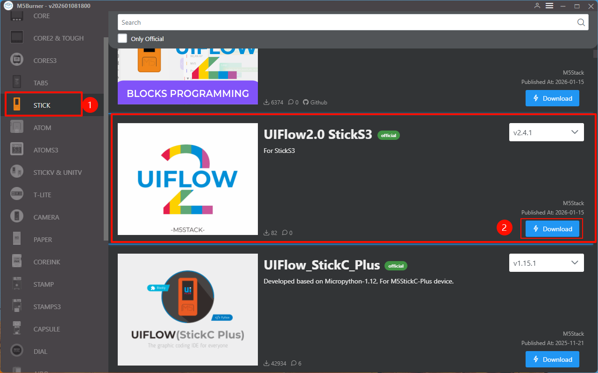Open the hamburger menu in title bar
Screen dimensions: 598x373
click(549, 6)
